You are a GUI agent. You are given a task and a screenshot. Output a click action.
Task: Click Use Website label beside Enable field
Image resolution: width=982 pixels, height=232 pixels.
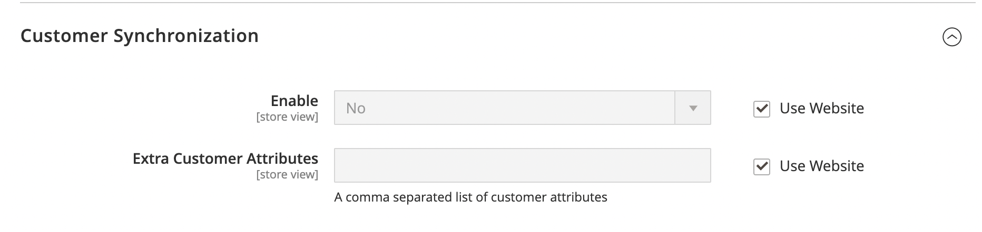coord(821,108)
